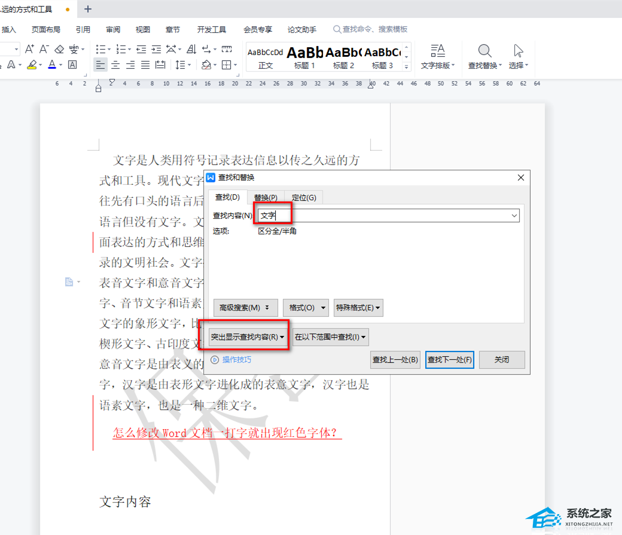Open the paragraph layout icon beside document

[69, 282]
